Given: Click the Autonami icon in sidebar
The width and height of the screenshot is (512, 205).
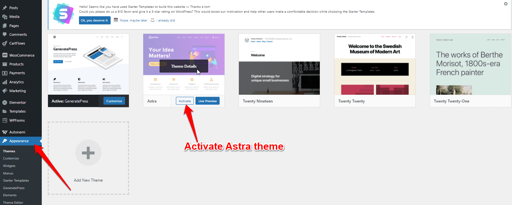Looking at the screenshot, I should click(5, 132).
